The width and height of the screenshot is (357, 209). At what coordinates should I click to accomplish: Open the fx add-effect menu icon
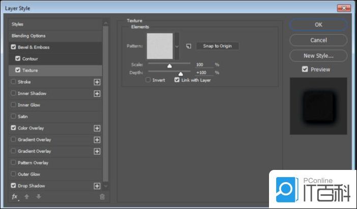pos(15,197)
